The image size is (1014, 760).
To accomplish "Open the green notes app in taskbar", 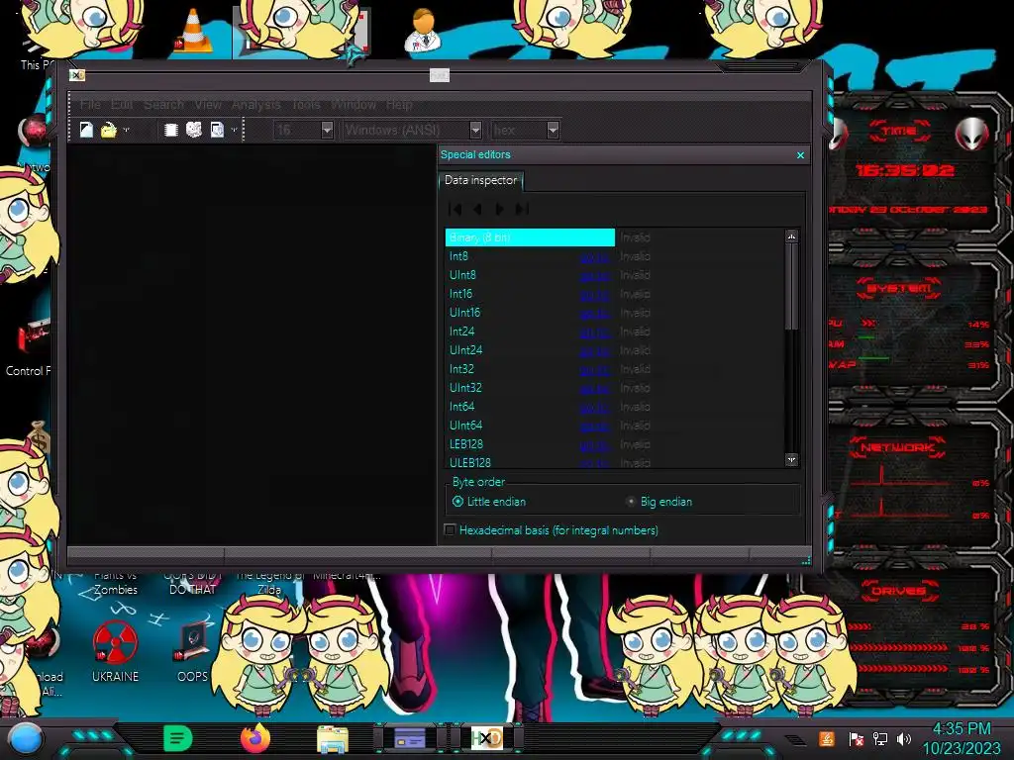I will point(178,738).
